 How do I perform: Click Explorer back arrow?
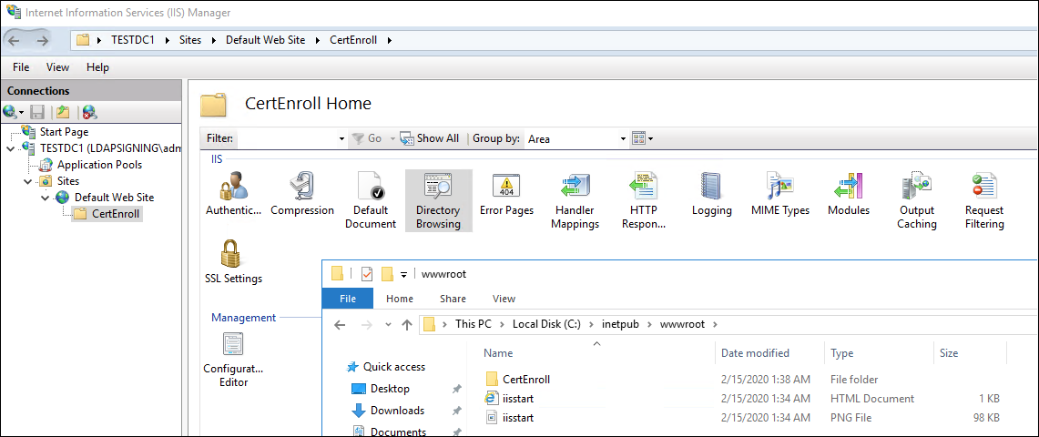tap(340, 324)
